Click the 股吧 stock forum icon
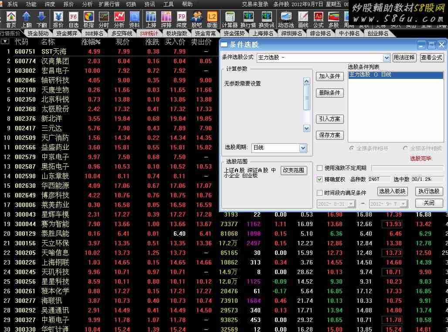Screen dimensions: 448x332 tap(197, 19)
